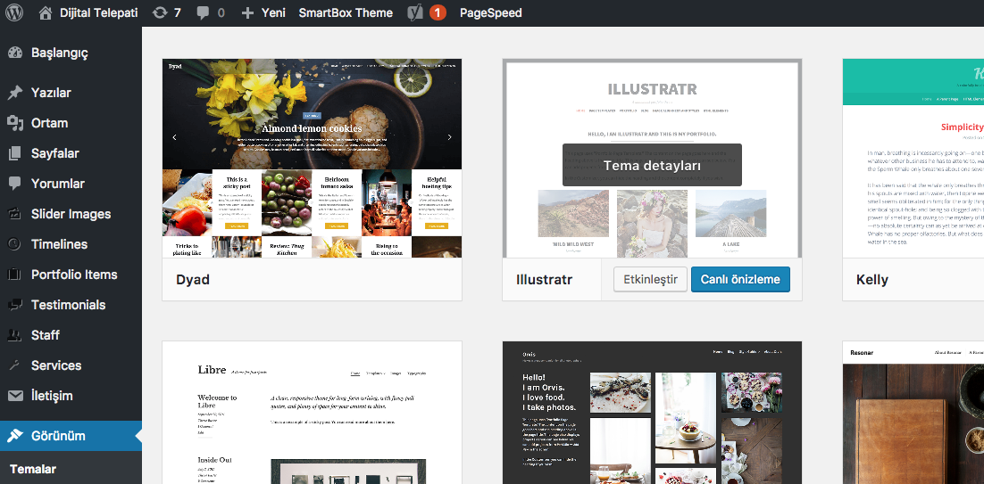
Task: Select the Resonar theme screenshot
Action: tap(913, 413)
